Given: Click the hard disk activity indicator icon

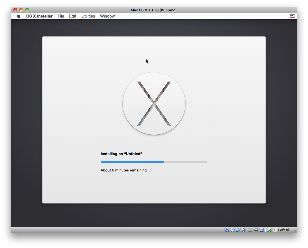Looking at the screenshot, I should [x=227, y=230].
